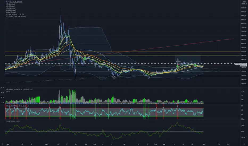Open price scale settings at bottom-right corner
Screen dimensions: 248x146
click(245, 144)
